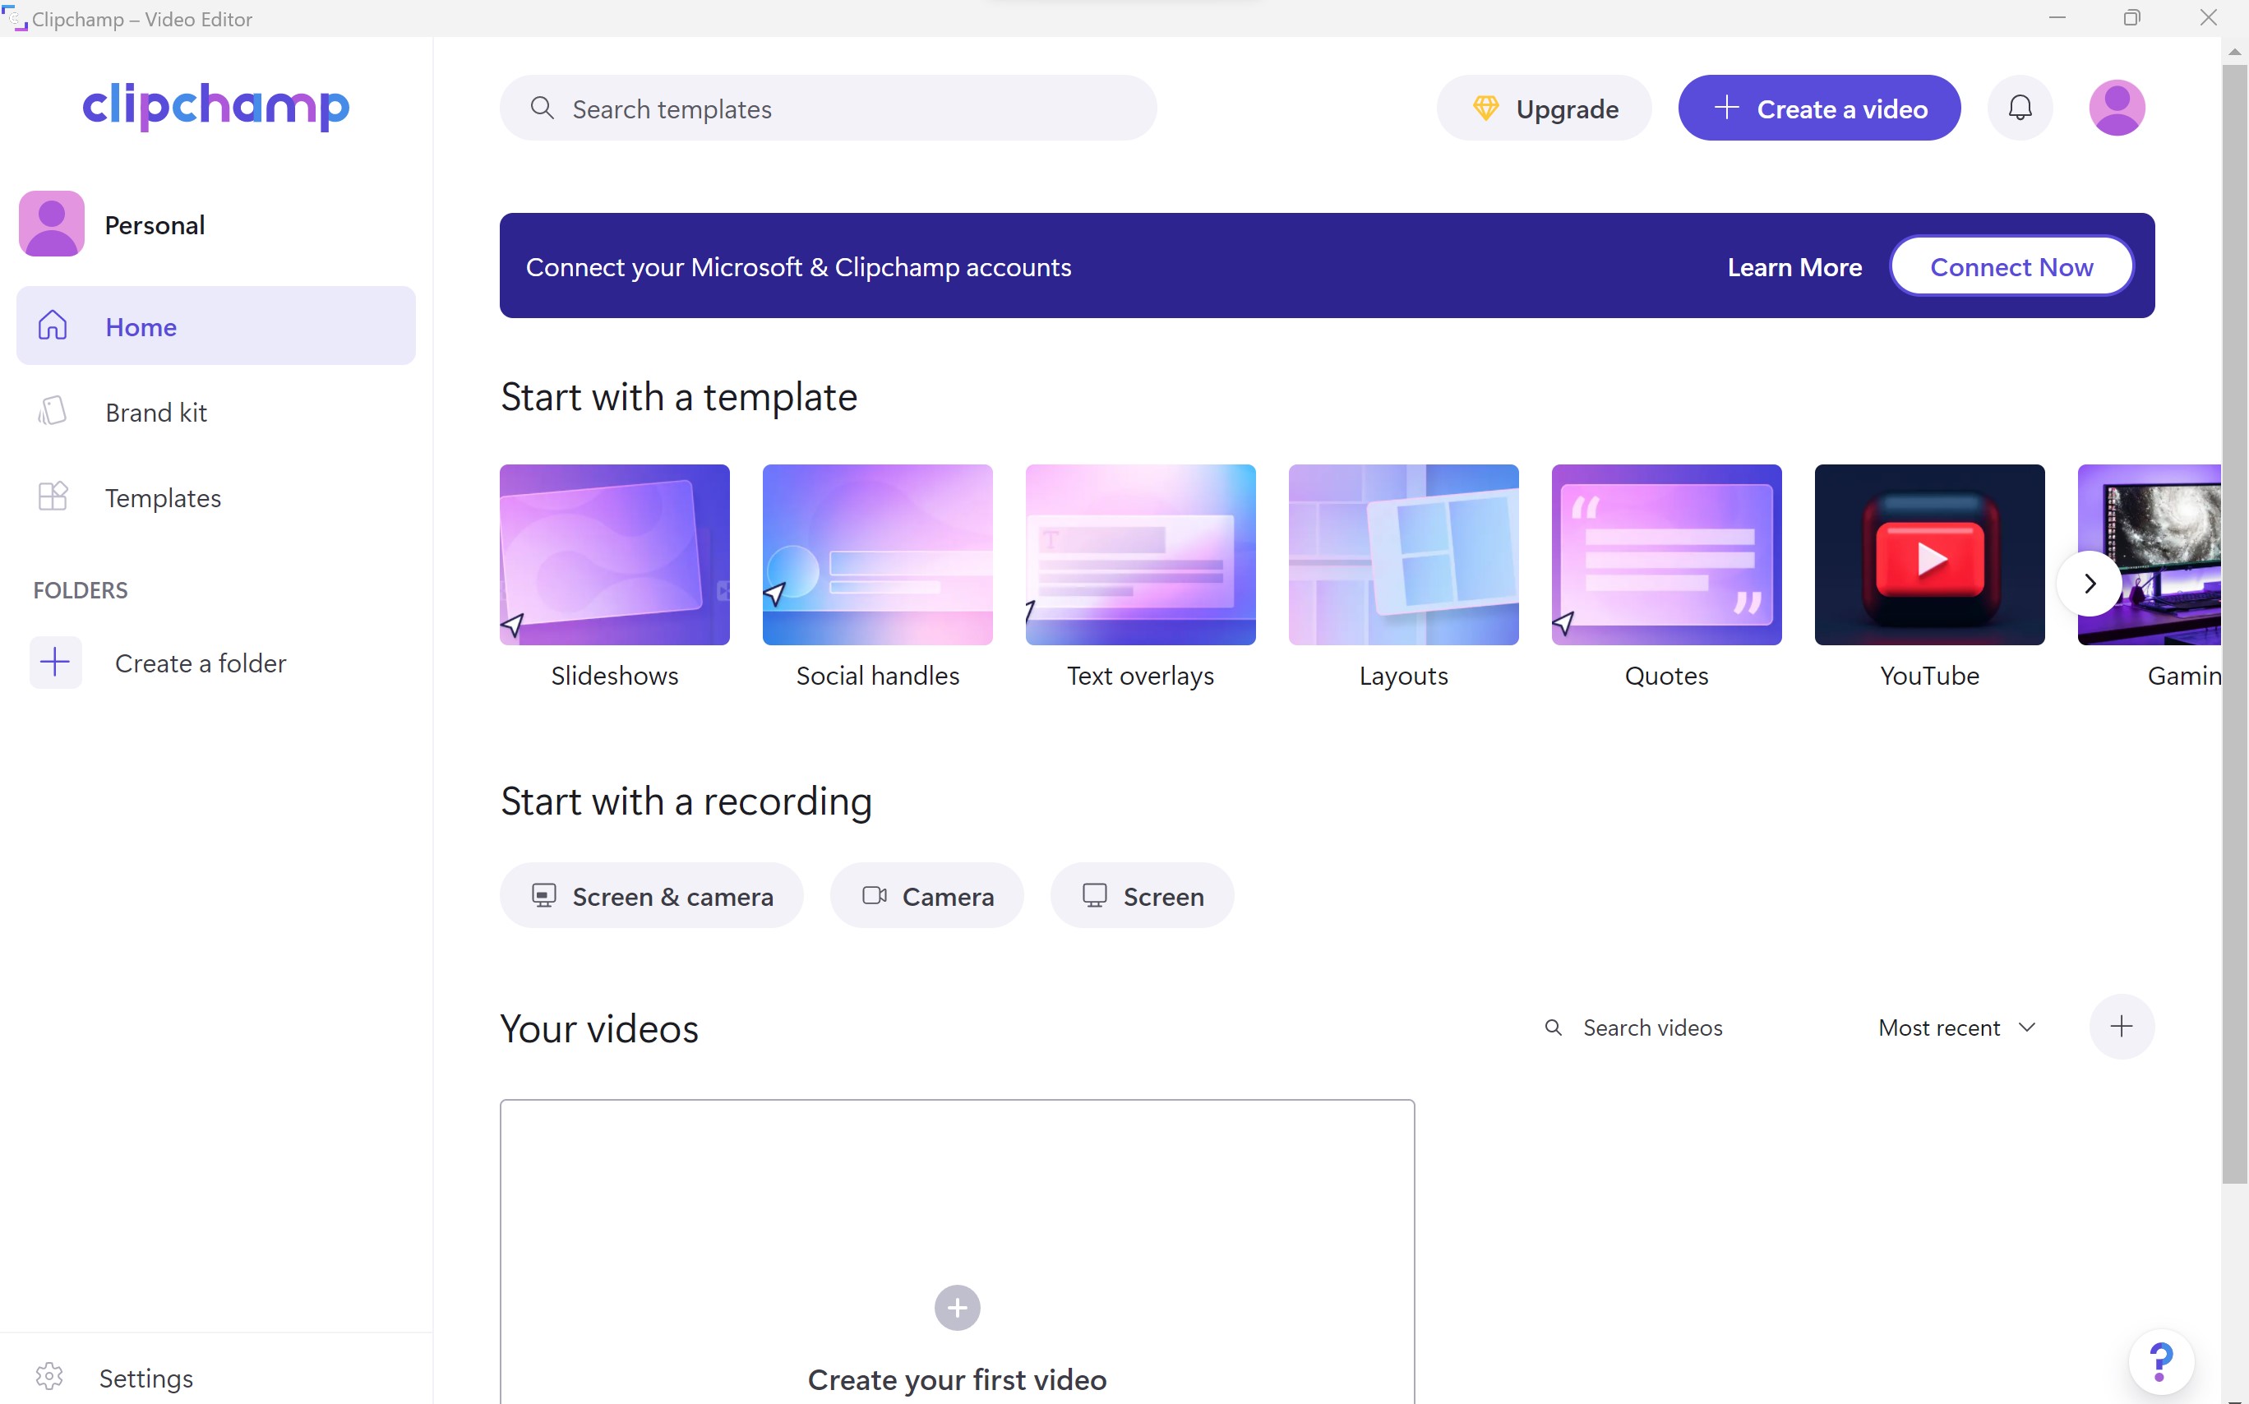This screenshot has width=2249, height=1404.
Task: Open the Layouts template thumbnail
Action: [1403, 554]
